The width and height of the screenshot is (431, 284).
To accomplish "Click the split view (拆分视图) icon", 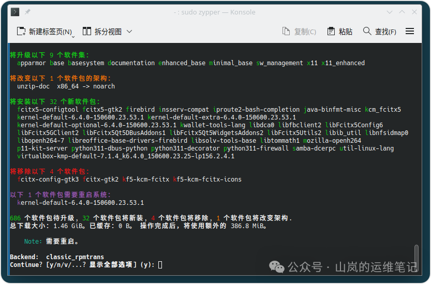I will click(x=87, y=32).
